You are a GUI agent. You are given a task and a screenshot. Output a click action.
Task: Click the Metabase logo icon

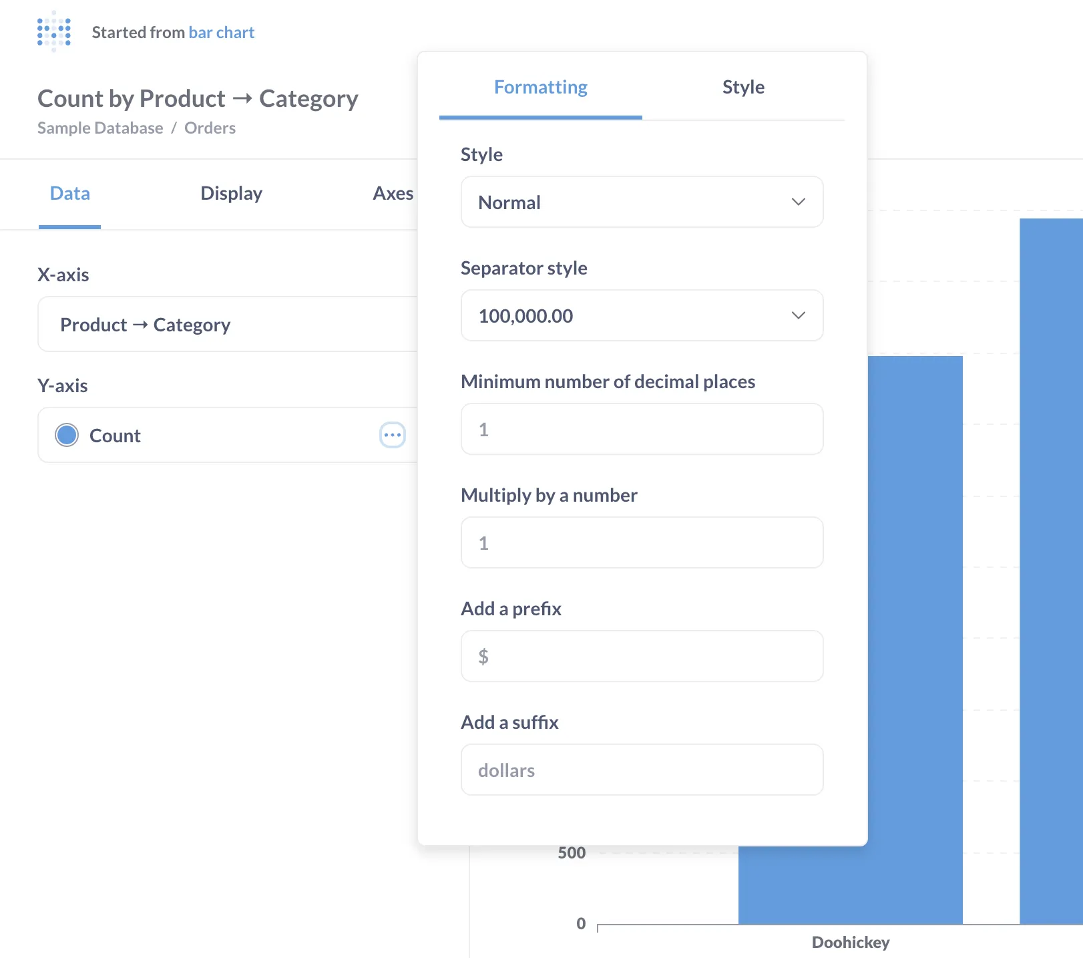pyautogui.click(x=54, y=31)
